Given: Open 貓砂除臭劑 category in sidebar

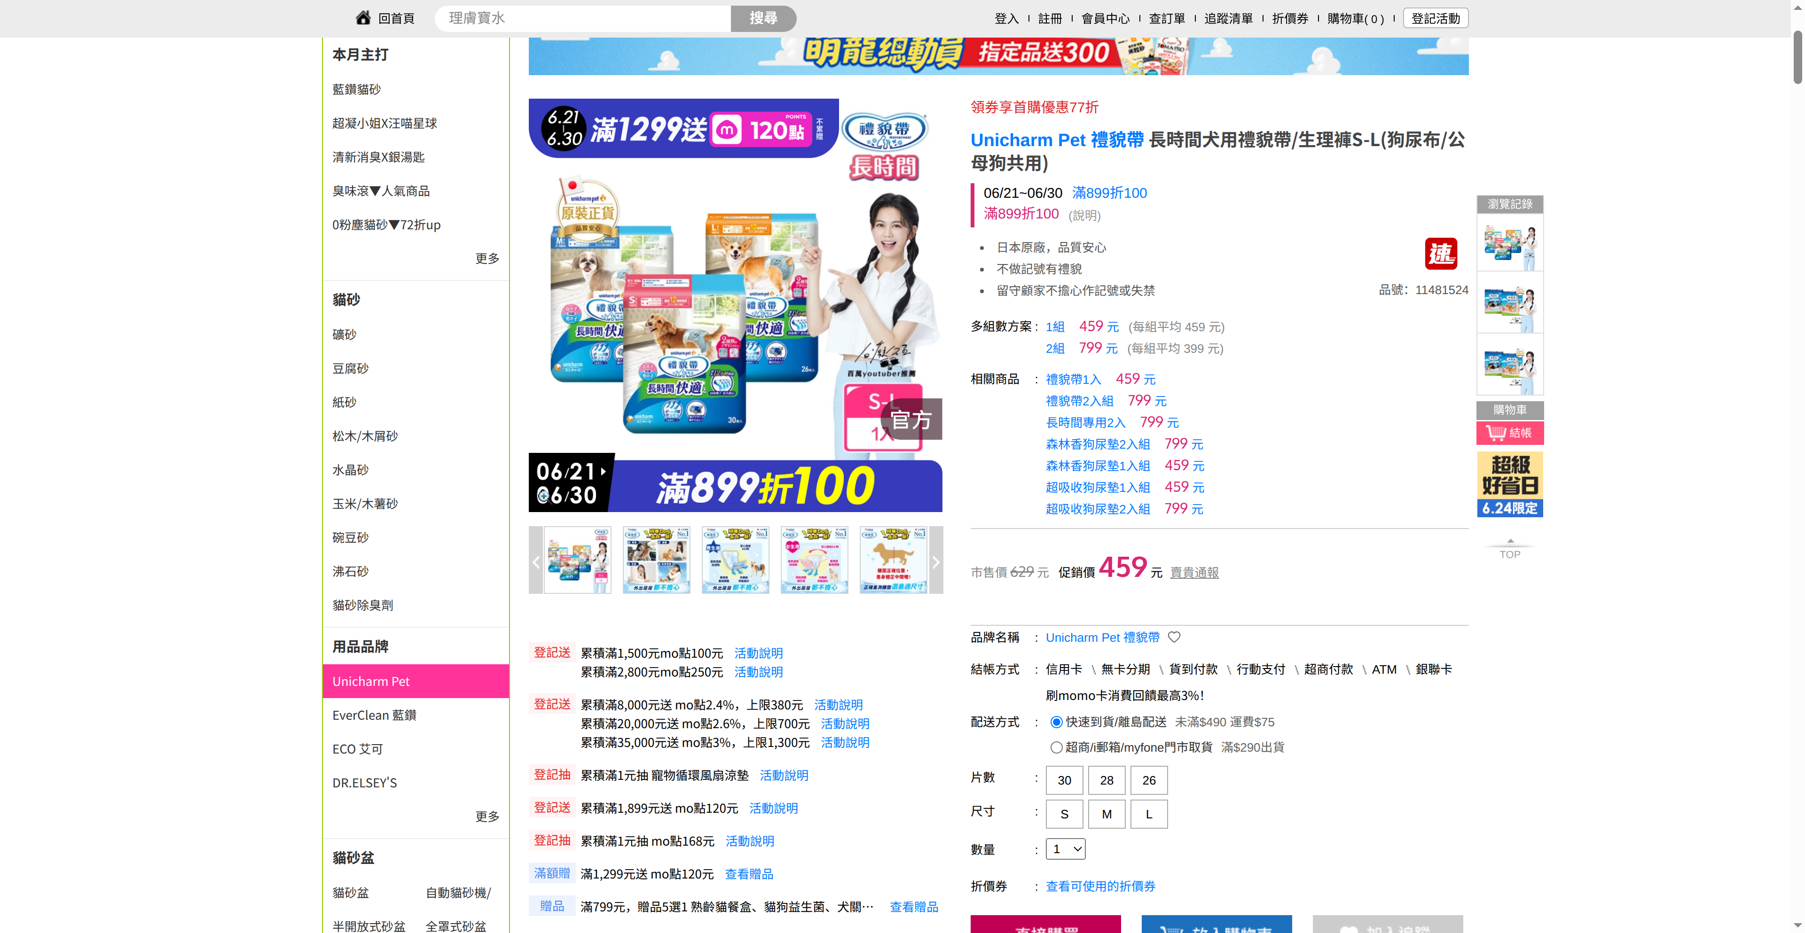Looking at the screenshot, I should click(363, 605).
